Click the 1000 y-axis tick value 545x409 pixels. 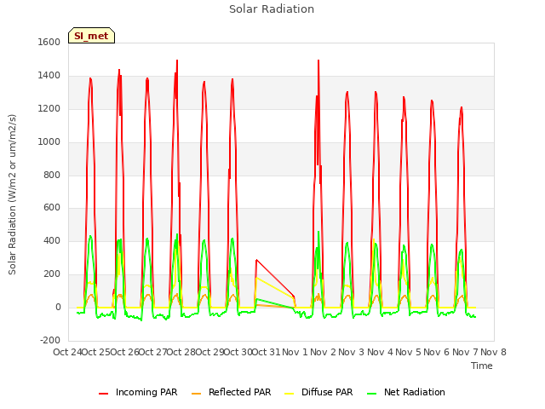[49, 142]
